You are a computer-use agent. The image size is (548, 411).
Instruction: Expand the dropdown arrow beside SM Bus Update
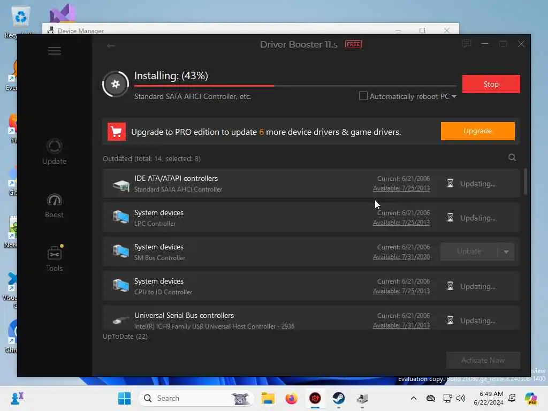coord(506,252)
